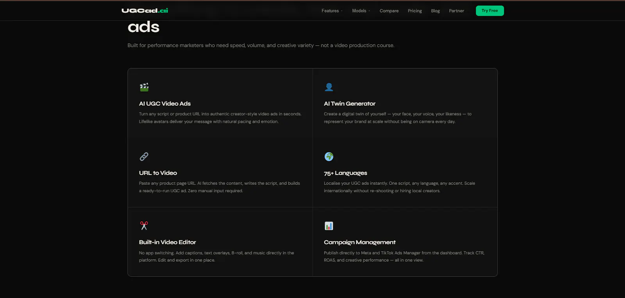Screen dimensions: 625x298
Task: Click the description starting 'No app switching'
Action: click(216, 256)
